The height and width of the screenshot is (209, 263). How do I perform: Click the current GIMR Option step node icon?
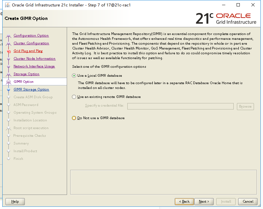(x=9, y=82)
